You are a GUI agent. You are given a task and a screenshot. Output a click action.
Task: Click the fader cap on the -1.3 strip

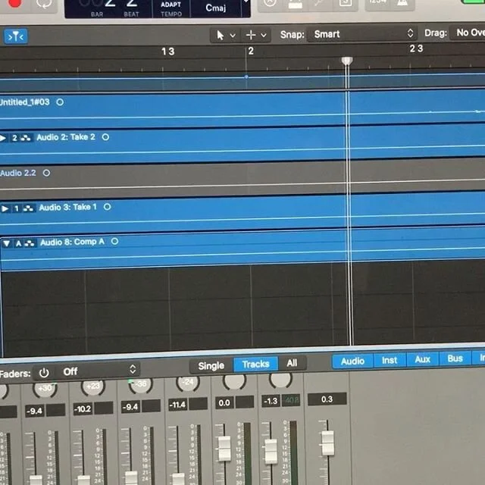pyautogui.click(x=271, y=452)
